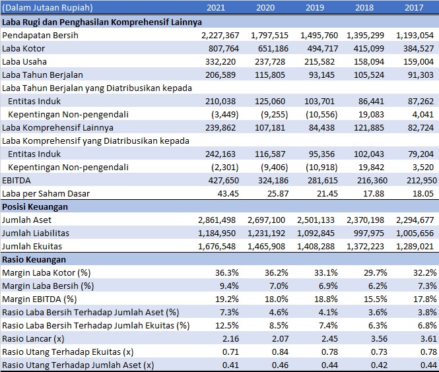Click Entitas Induk value 210,038
This screenshot has width=439, height=372.
[x=220, y=101]
